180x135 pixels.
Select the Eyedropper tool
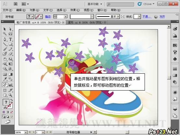pos(5,79)
